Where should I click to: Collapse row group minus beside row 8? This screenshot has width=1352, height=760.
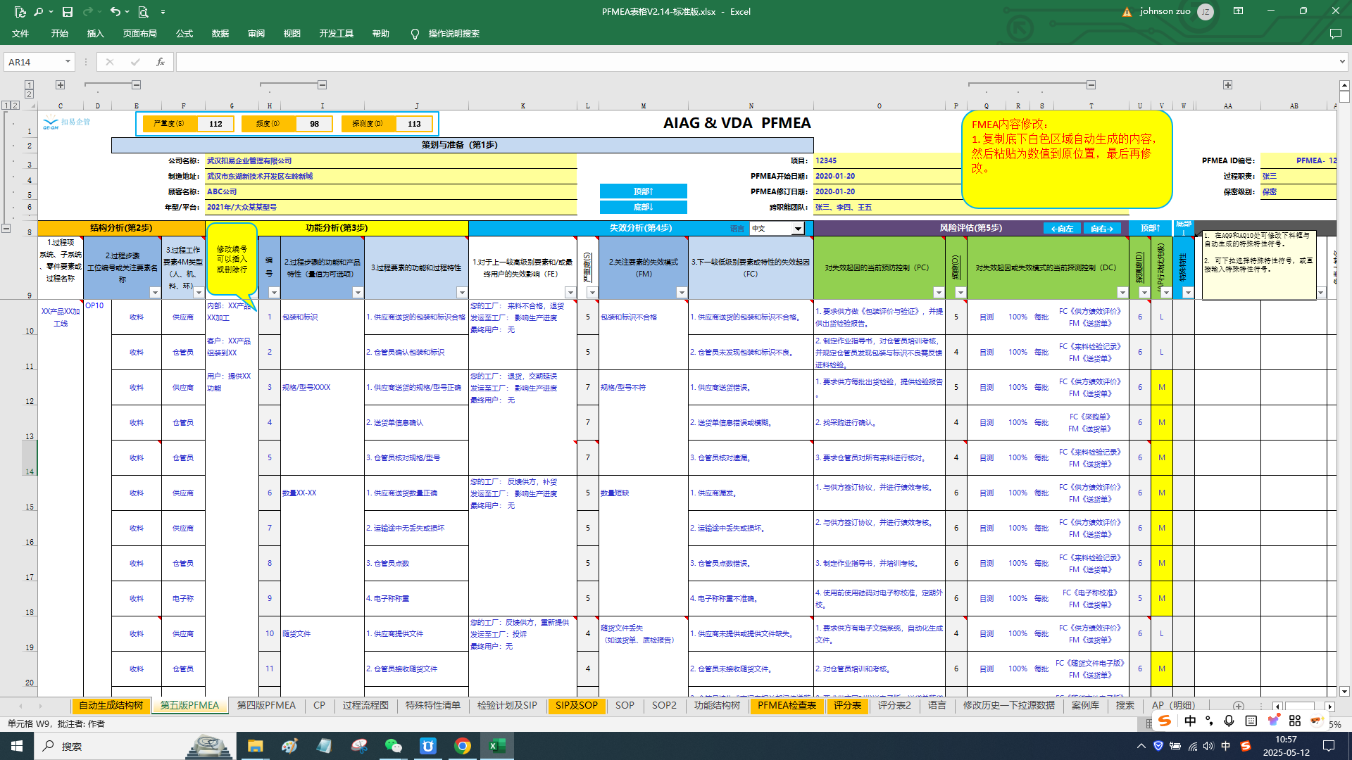[6, 228]
